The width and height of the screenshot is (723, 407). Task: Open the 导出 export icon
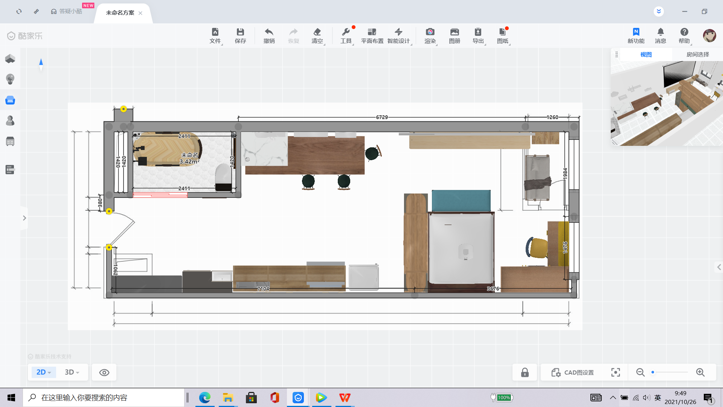point(478,36)
